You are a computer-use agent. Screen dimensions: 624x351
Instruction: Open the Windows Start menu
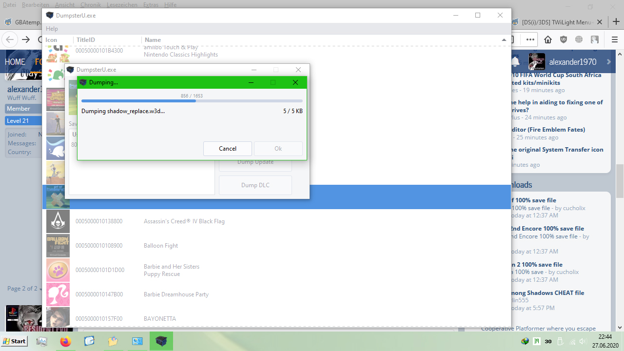[x=14, y=341]
